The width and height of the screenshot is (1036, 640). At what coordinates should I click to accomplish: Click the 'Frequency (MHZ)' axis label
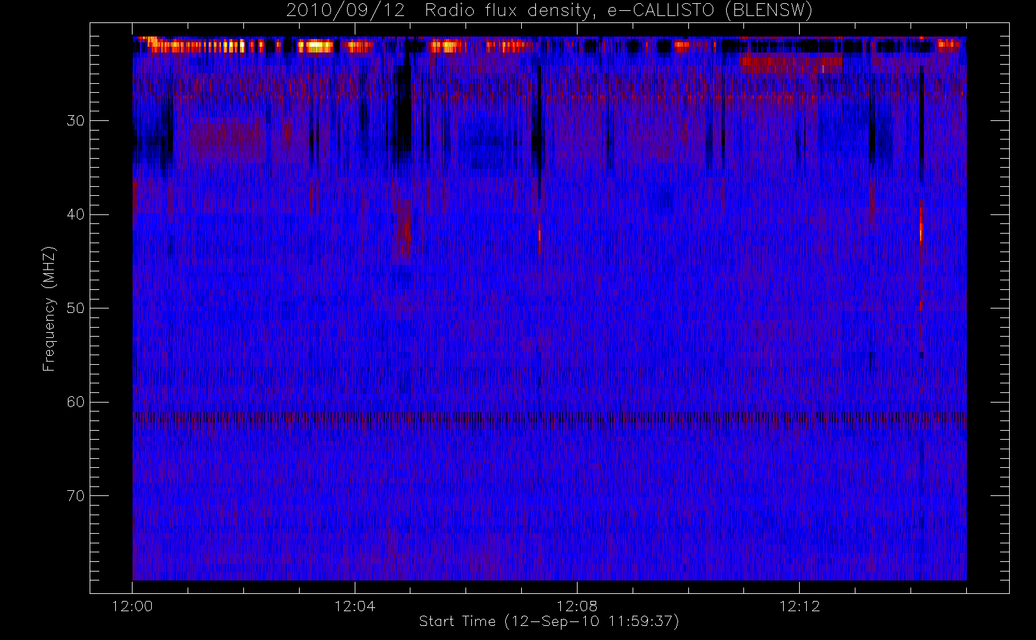pos(49,308)
